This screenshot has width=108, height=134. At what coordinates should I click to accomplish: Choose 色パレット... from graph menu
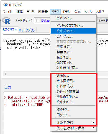point(73,18)
